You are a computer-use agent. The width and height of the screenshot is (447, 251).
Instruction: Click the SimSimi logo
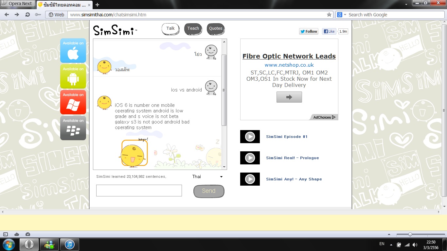[115, 30]
